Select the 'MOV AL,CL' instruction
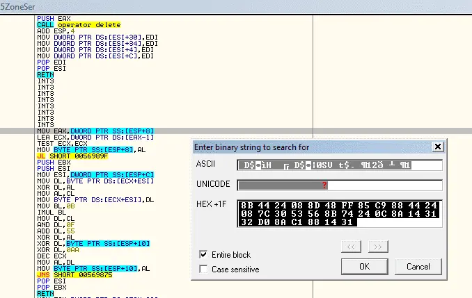The height and width of the screenshot is (298, 472). tap(56, 194)
